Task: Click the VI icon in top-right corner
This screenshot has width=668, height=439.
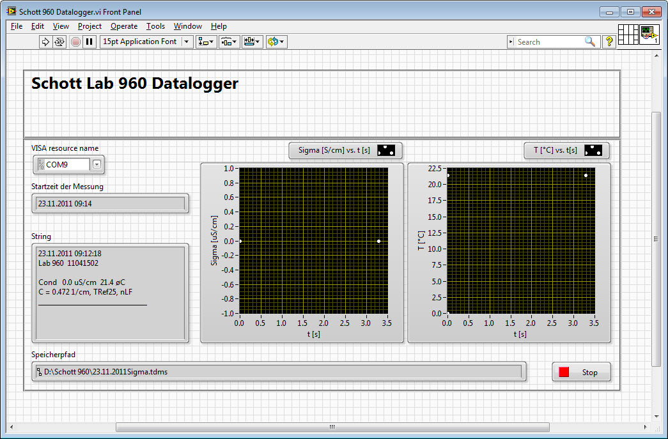Action: pyautogui.click(x=649, y=35)
